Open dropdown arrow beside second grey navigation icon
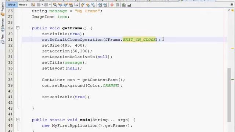This screenshot has width=235, height=132. [x=50, y=5]
